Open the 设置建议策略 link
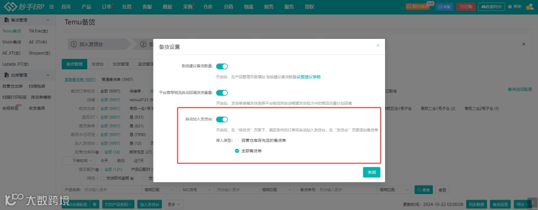 308,77
